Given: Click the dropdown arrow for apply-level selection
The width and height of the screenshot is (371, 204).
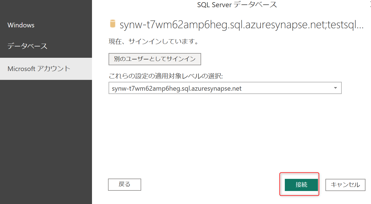Looking at the screenshot, I should click(x=335, y=88).
